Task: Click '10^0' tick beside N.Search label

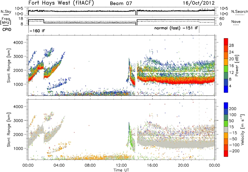Action: tap(224, 14)
